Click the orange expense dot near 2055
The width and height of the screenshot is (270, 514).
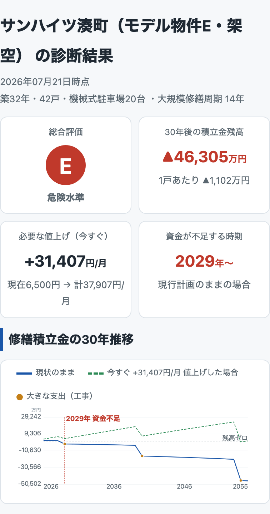click(x=241, y=480)
